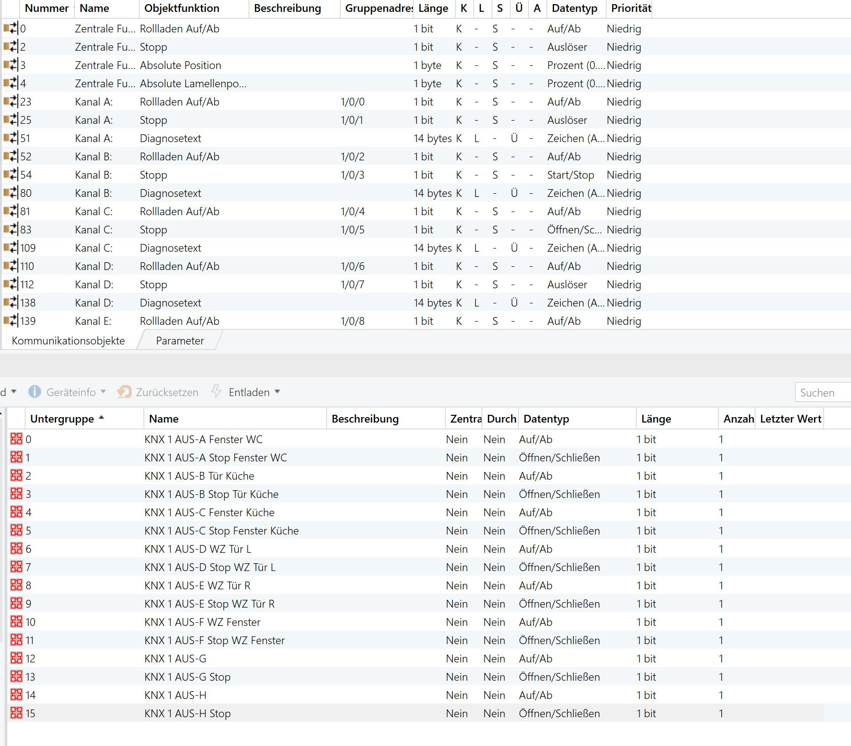Click the Zurücksetzen reset icon
851x746 pixels.
(x=124, y=392)
